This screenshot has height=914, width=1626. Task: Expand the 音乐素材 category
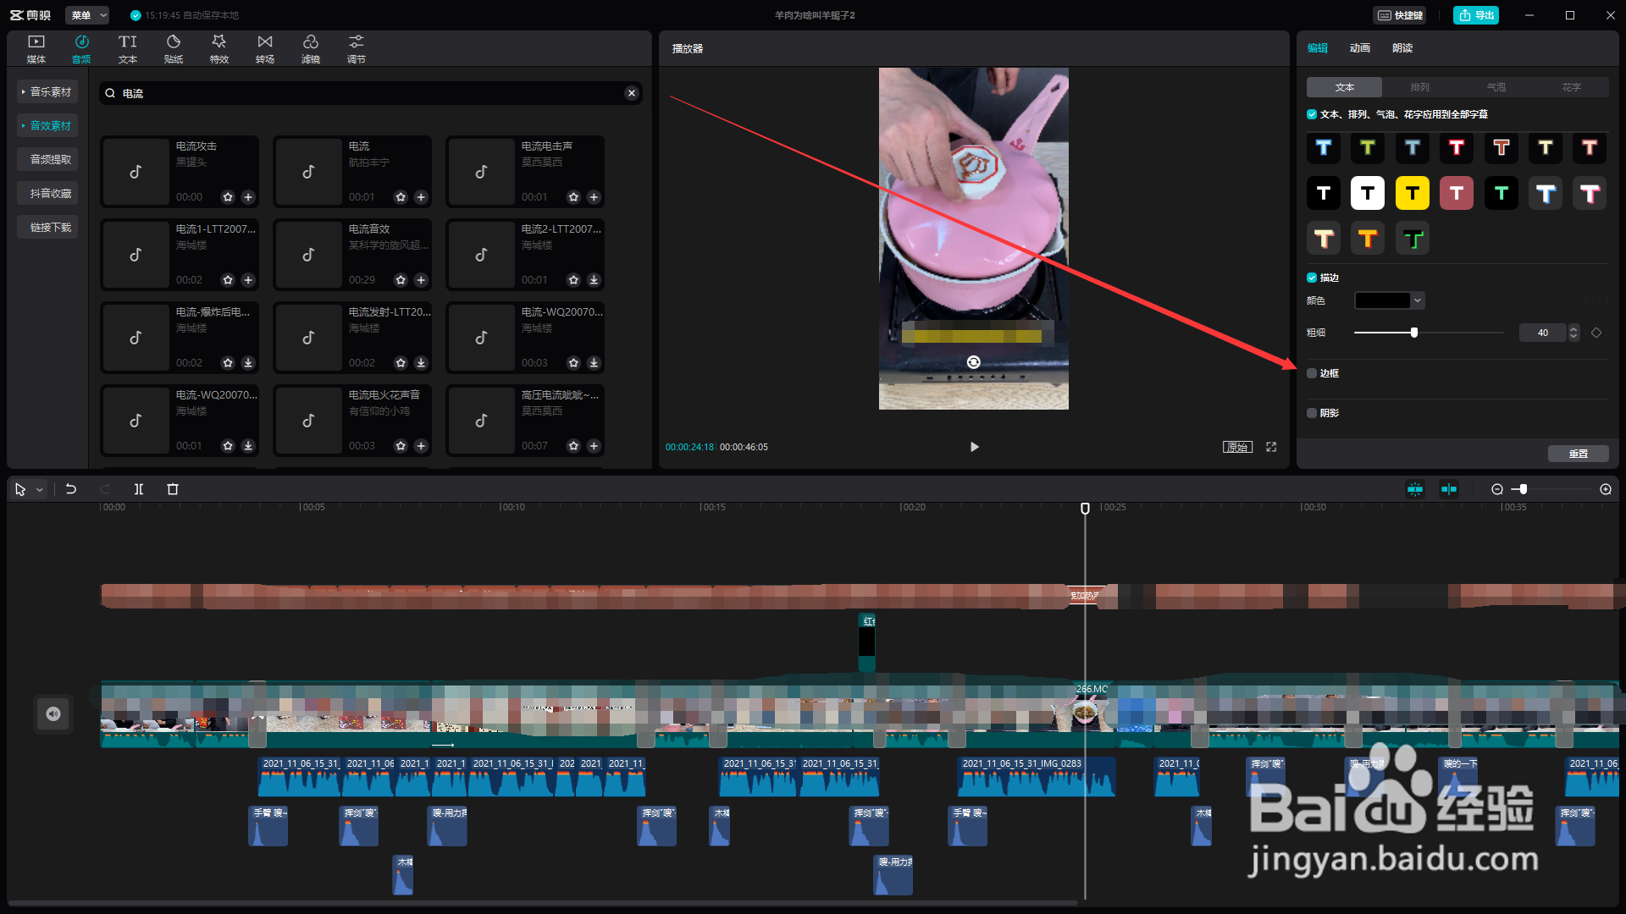[x=48, y=91]
